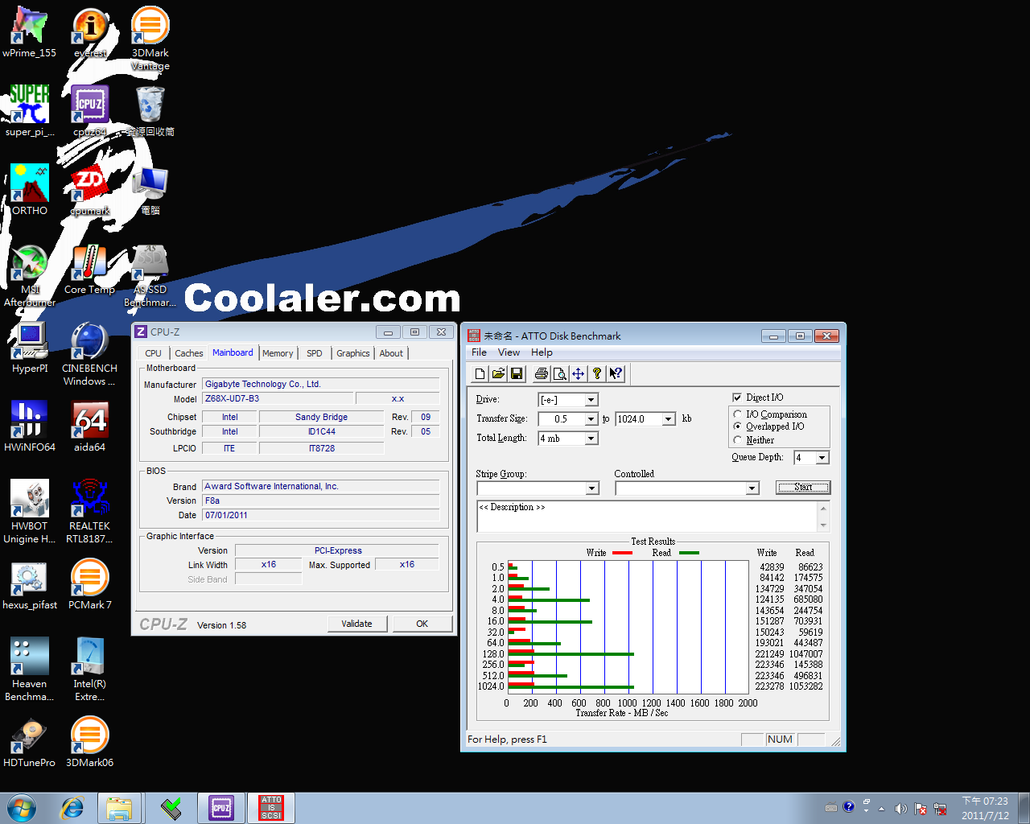The height and width of the screenshot is (824, 1030).
Task: Click the Print icon in ATTO toolbar
Action: pos(542,373)
